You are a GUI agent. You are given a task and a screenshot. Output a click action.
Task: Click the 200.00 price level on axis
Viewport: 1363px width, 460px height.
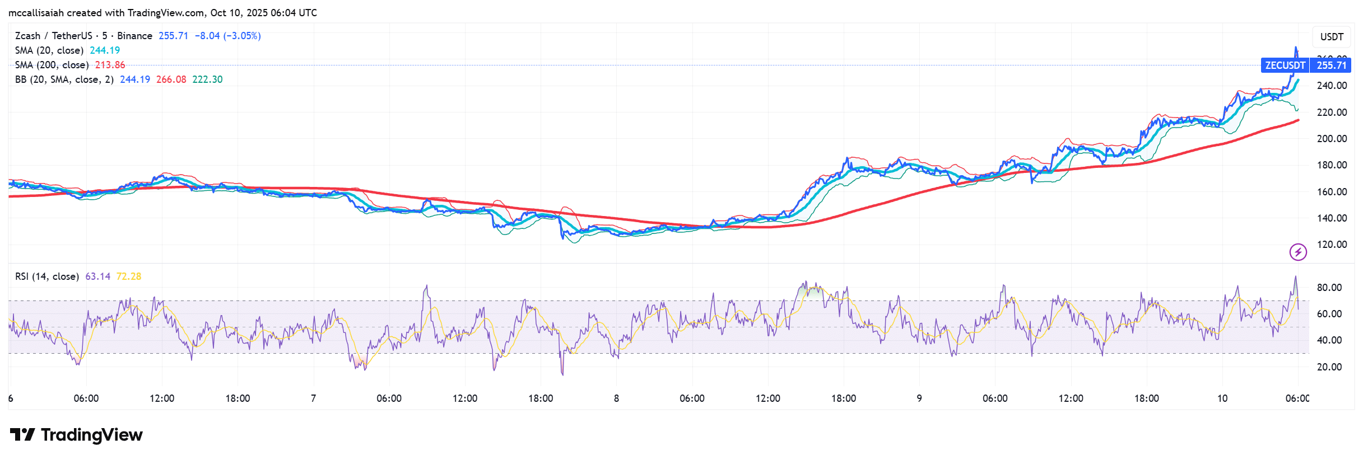1332,139
